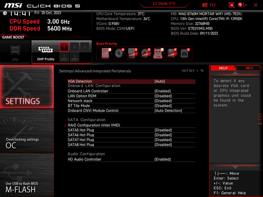Select the USB CD/DVD boot device icon
The image size is (263, 197).
coord(145,53)
